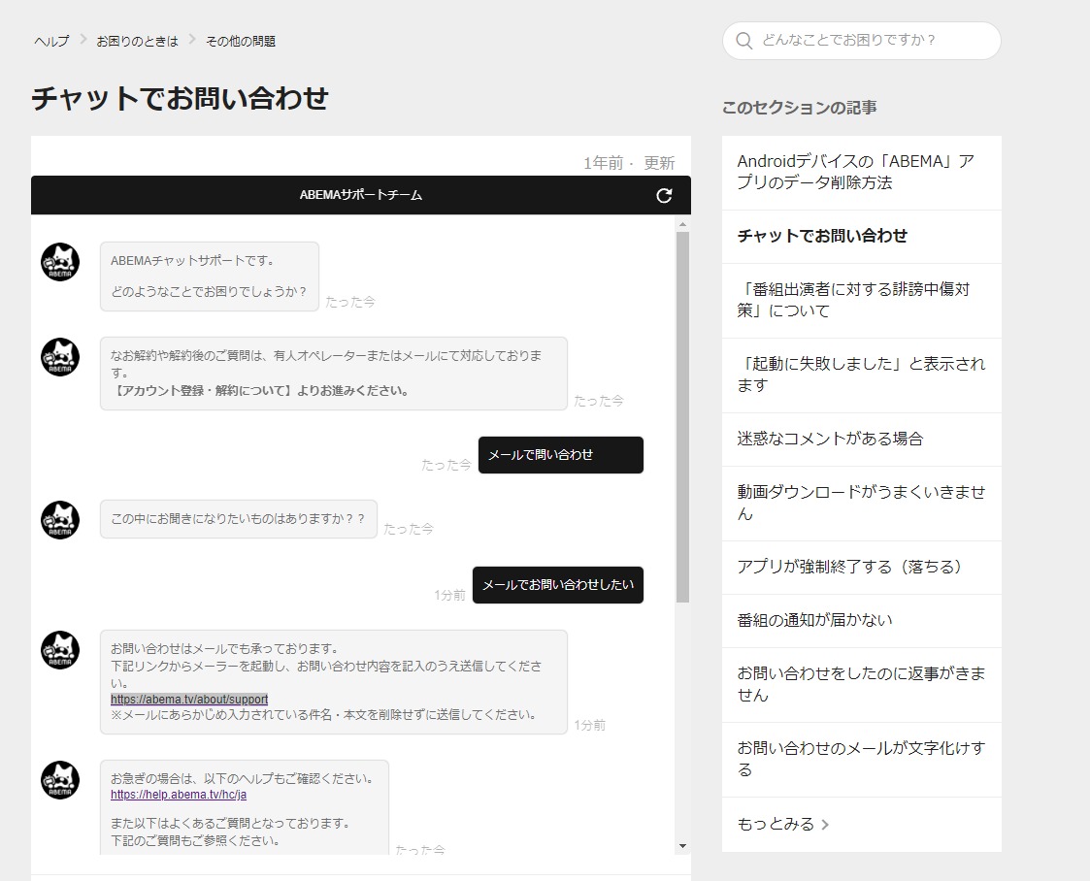Open '迷惑なコメントがある場合' article
Viewport: 1090px width, 881px height.
coord(861,440)
